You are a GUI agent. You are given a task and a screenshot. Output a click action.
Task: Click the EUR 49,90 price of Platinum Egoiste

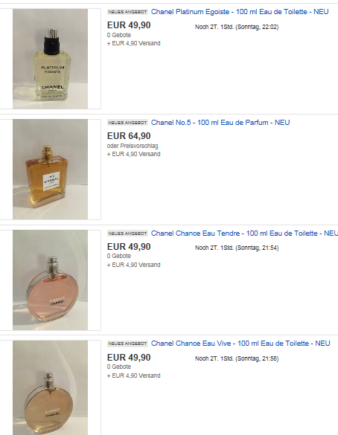129,25
